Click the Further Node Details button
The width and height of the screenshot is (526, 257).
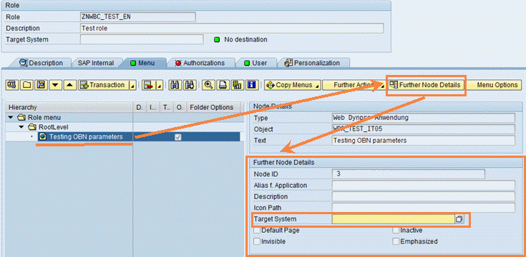click(426, 85)
